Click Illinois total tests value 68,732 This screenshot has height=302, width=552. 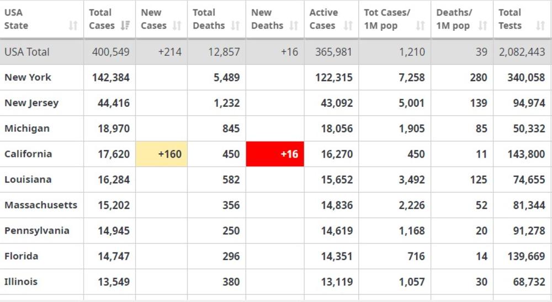coord(526,282)
